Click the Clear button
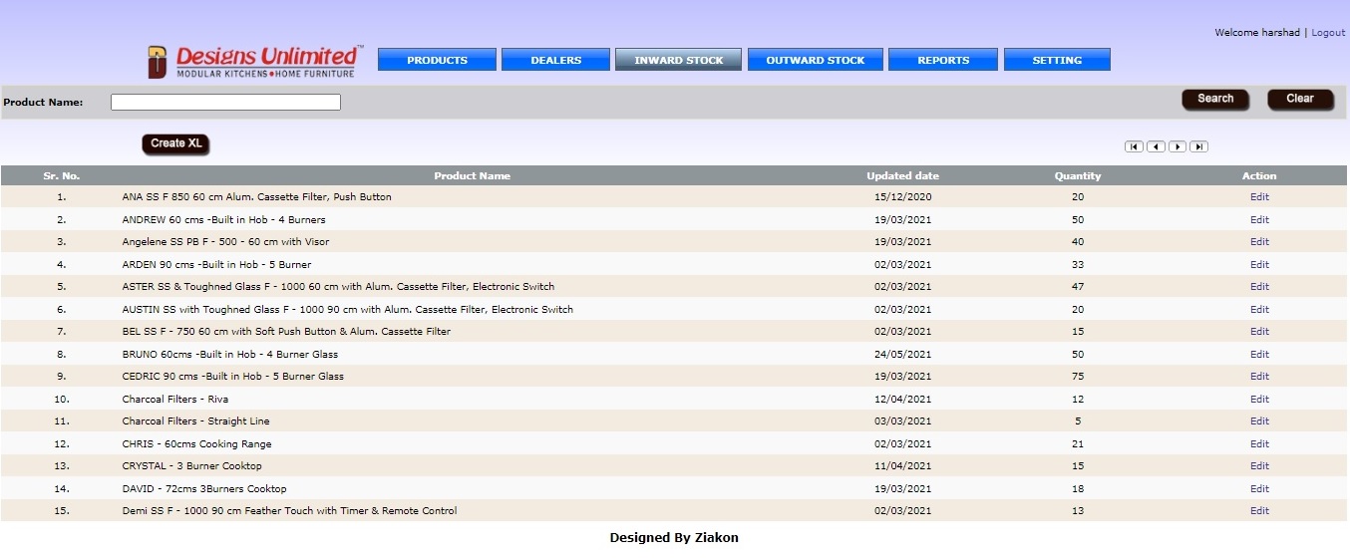The width and height of the screenshot is (1350, 559). 1300,99
